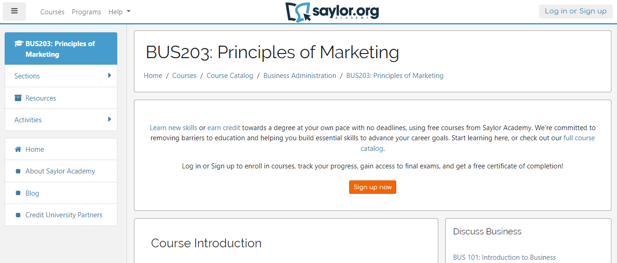Open the Help dropdown menu
Screen dimensions: 617x263
coord(120,12)
